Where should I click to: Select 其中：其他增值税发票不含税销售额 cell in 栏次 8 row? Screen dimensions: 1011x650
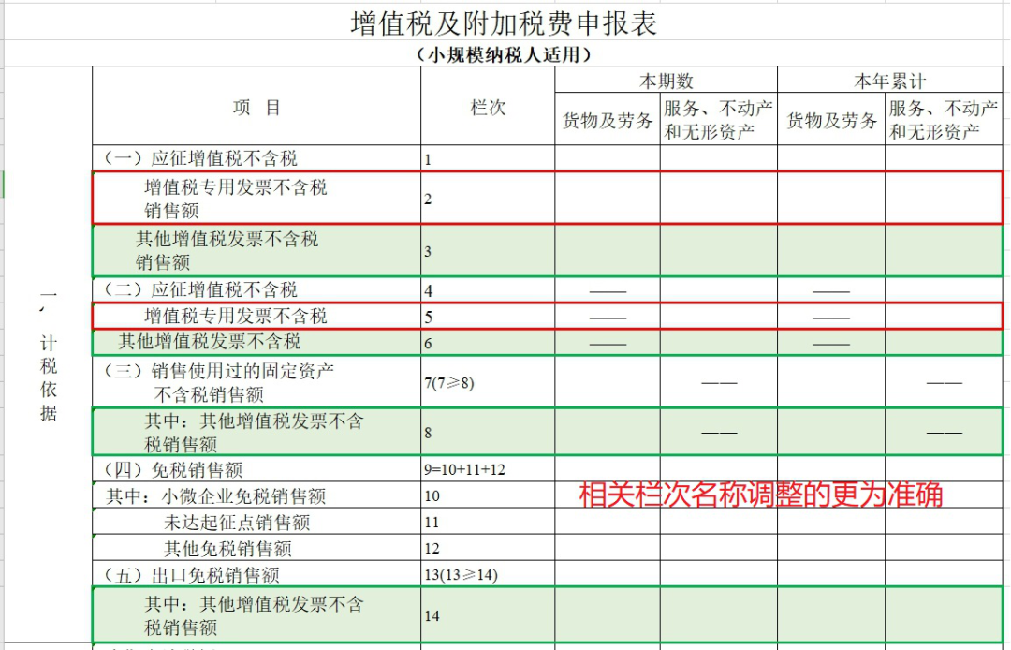256,432
